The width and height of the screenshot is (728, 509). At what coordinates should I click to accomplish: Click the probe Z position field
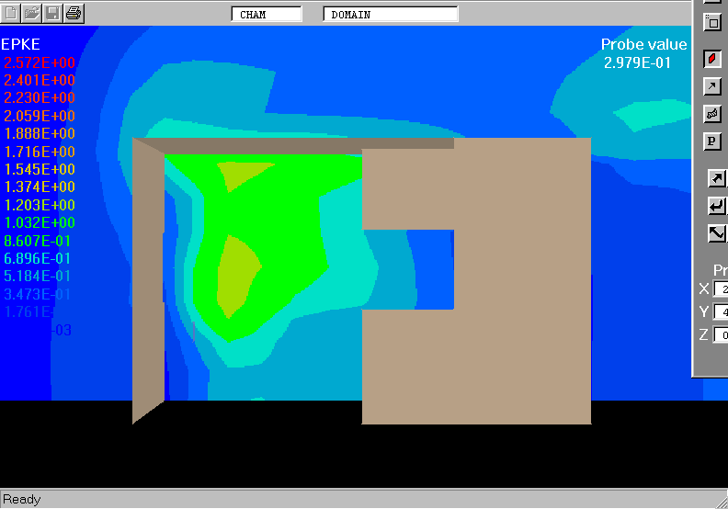(721, 334)
